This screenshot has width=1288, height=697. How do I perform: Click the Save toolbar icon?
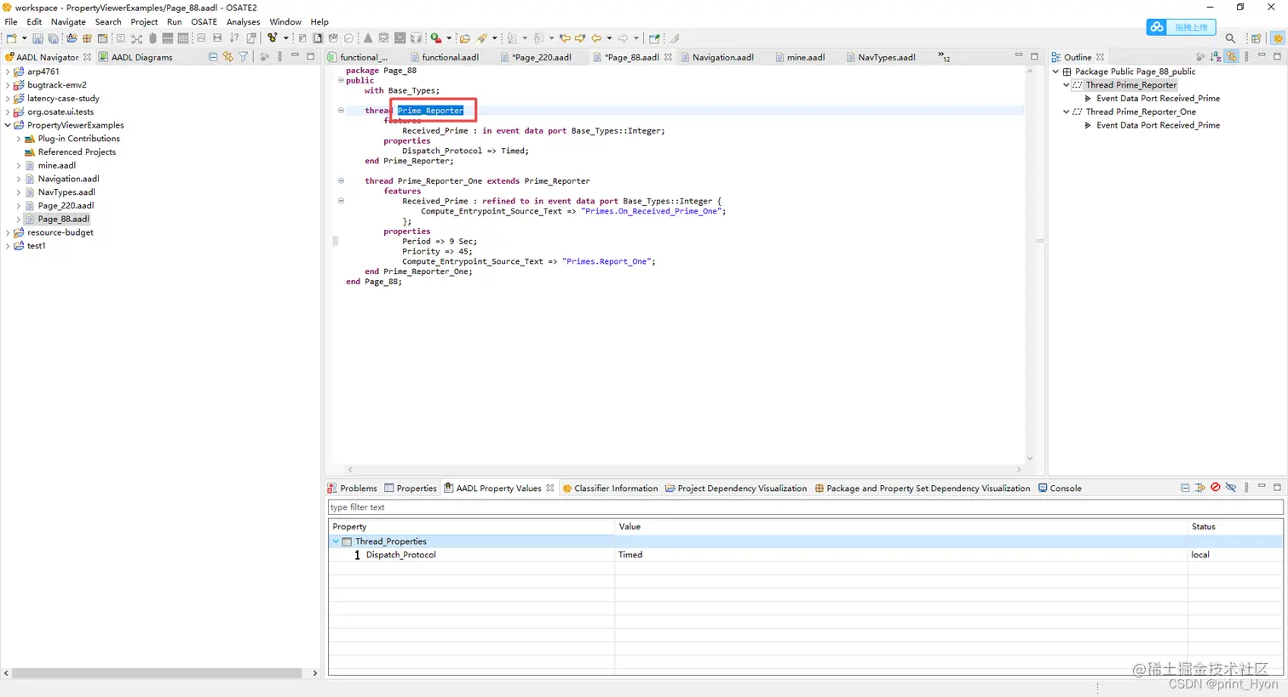pyautogui.click(x=37, y=38)
